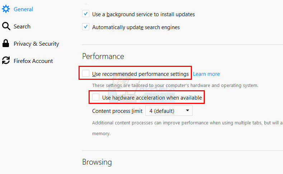The height and width of the screenshot is (174, 283).
Task: Select the Firefox Account text label
Action: pyautogui.click(x=33, y=61)
